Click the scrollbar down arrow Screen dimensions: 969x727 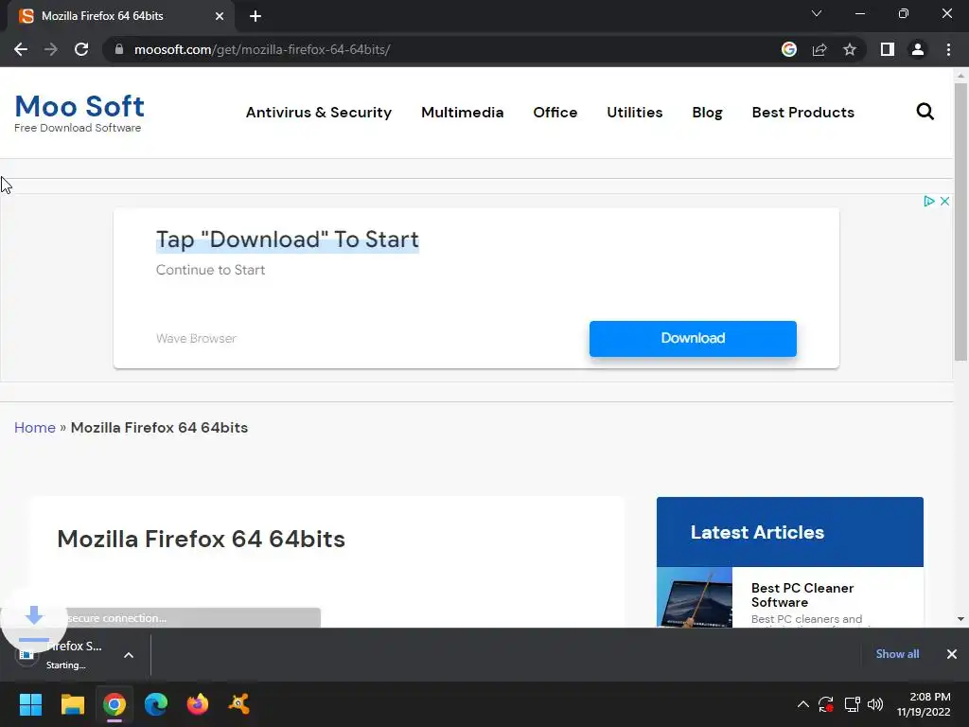point(960,619)
